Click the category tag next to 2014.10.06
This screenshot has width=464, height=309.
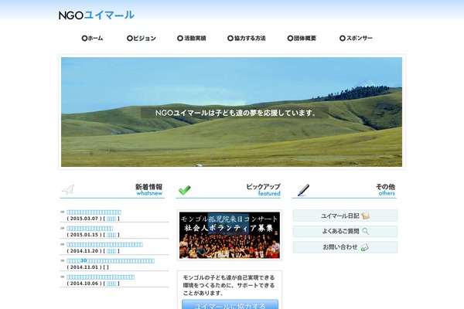(x=111, y=284)
